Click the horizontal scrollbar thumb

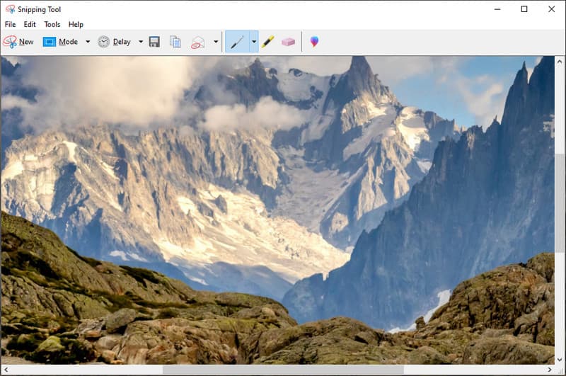click(283, 370)
